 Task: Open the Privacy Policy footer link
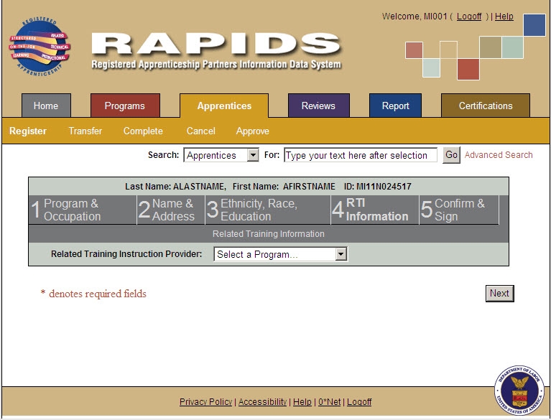click(x=206, y=402)
